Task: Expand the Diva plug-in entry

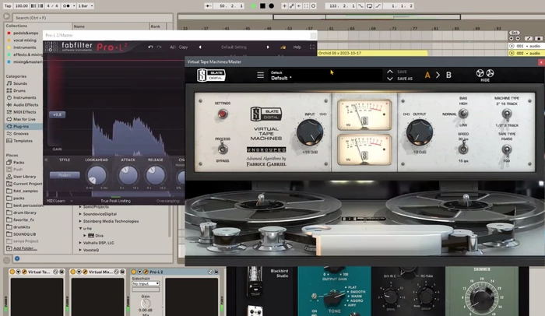Action: (84, 236)
